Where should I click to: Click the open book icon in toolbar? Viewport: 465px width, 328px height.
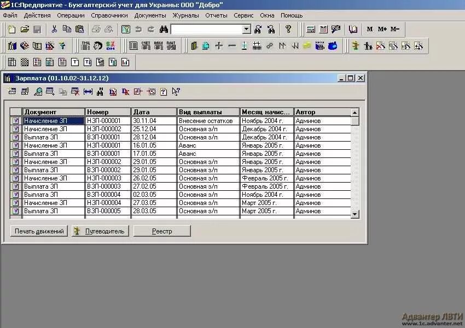353,30
